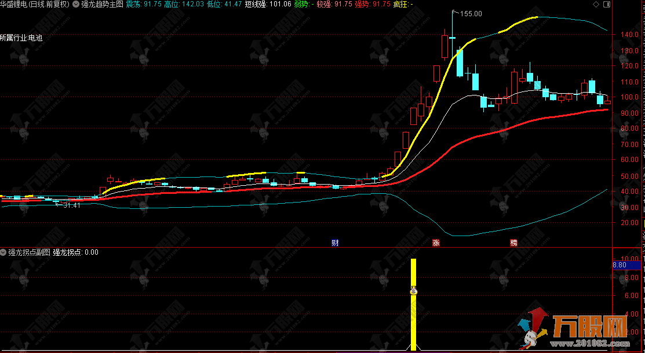Click the 财 financial info marker icon

[x=335, y=242]
